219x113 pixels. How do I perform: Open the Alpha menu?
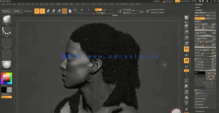click(3, 4)
